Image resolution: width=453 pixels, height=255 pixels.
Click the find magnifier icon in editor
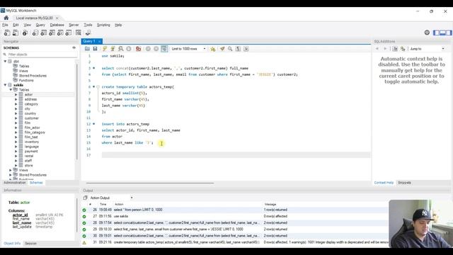pos(230,49)
